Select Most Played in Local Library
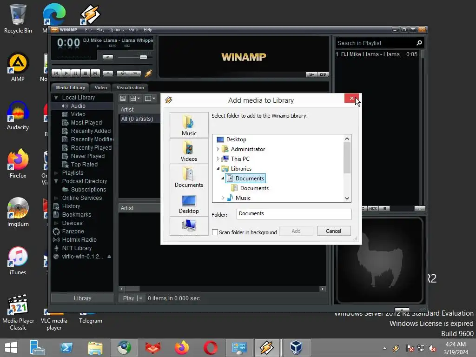The height and width of the screenshot is (357, 476). (x=86, y=123)
